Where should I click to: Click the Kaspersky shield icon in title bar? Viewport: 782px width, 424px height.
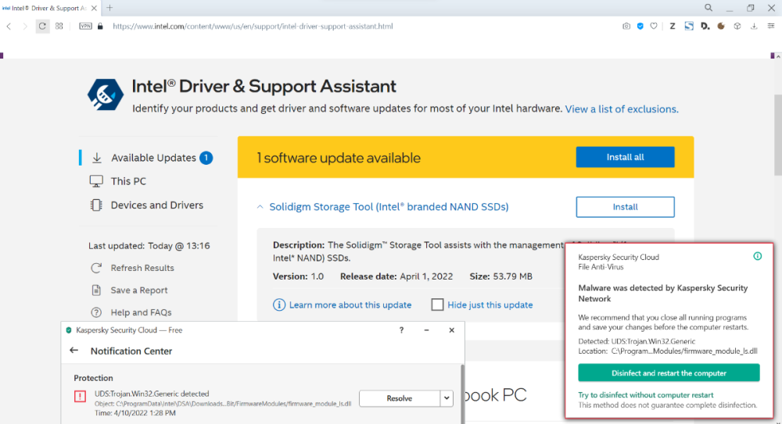[x=69, y=330]
